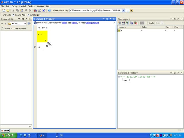This screenshot has height=138, width=184.
Task: Launch Simulink from the toolbar icon
Action: click(x=35, y=10)
